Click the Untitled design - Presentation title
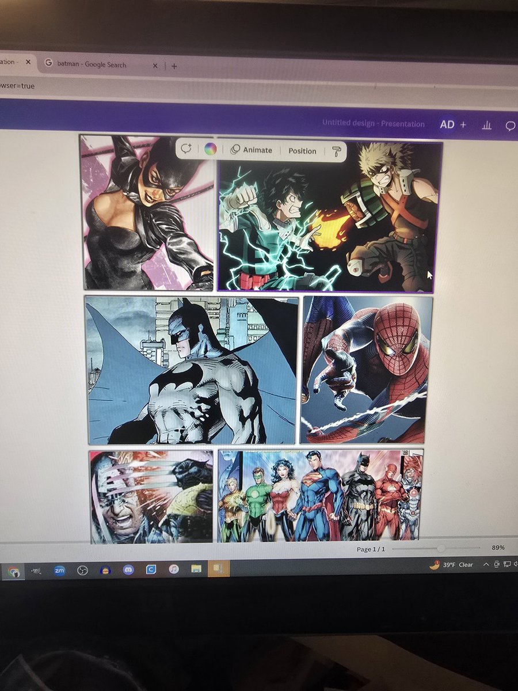 [373, 123]
